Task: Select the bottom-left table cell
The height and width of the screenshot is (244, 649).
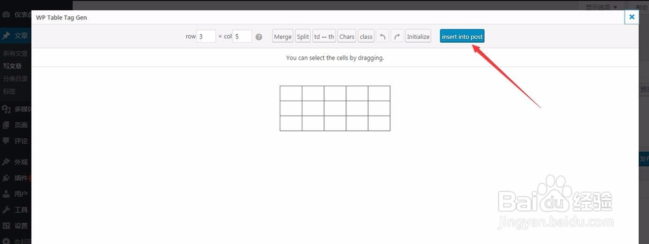Action: pos(291,123)
